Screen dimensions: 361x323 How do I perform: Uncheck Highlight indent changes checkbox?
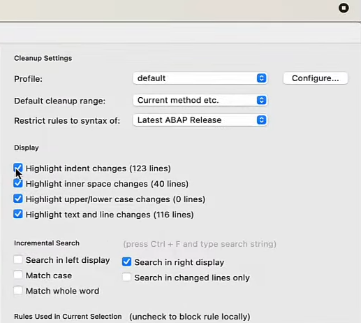click(x=18, y=168)
